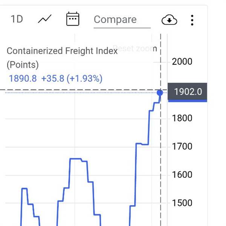Click the Containerized Freight Index title

(62, 51)
